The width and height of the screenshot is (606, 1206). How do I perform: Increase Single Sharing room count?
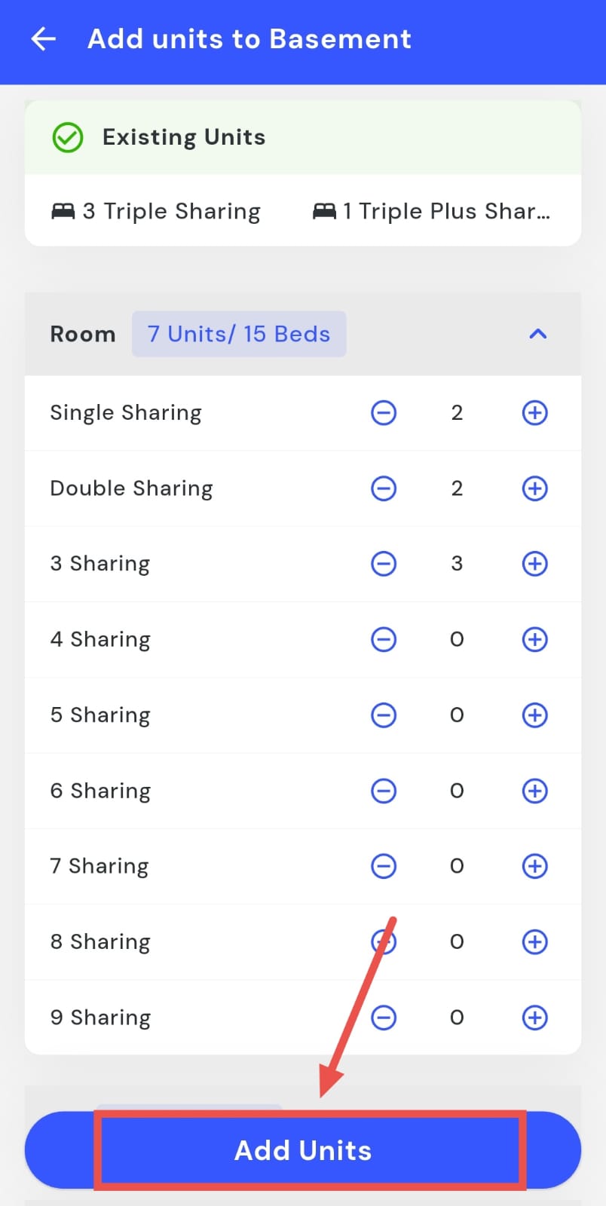(x=534, y=413)
